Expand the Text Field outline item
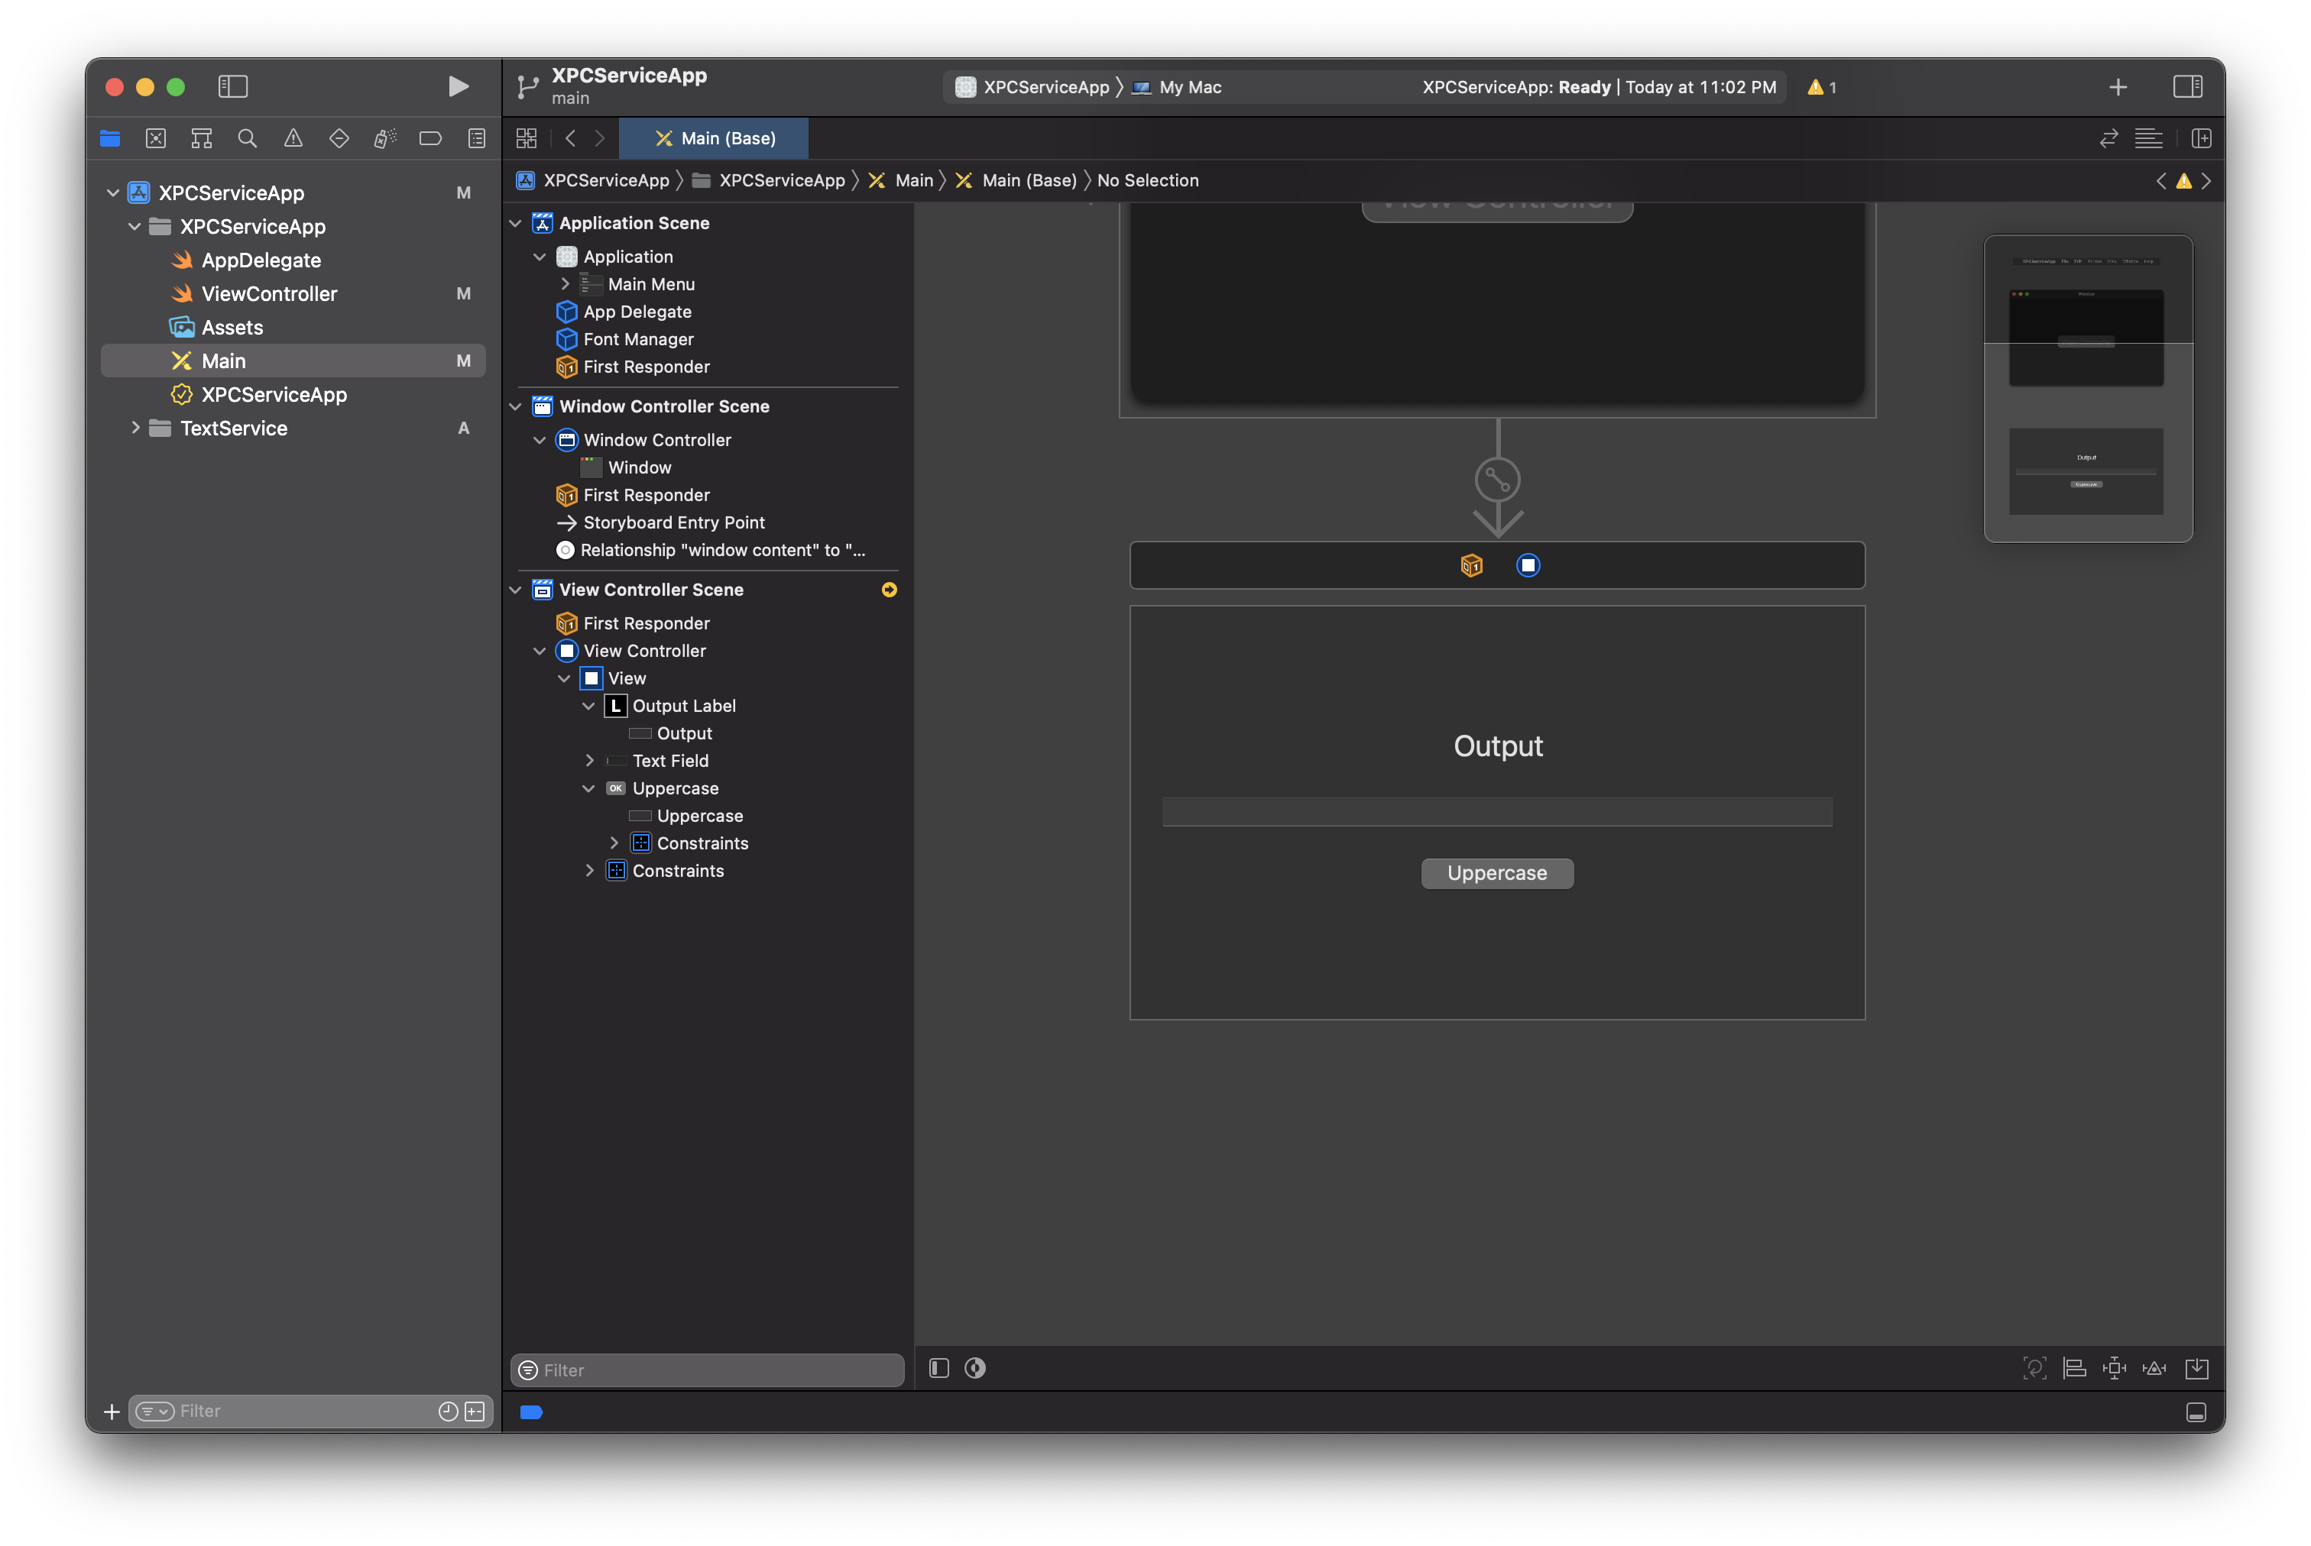Image resolution: width=2311 pixels, height=1546 pixels. tap(590, 762)
